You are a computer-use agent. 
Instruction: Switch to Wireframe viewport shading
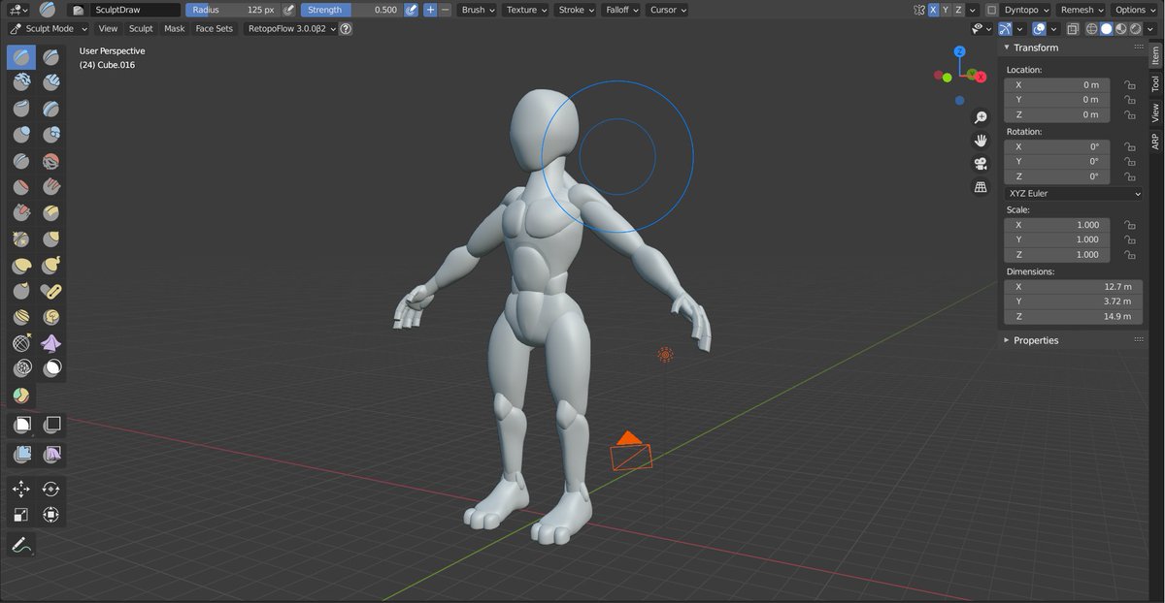(1090, 29)
